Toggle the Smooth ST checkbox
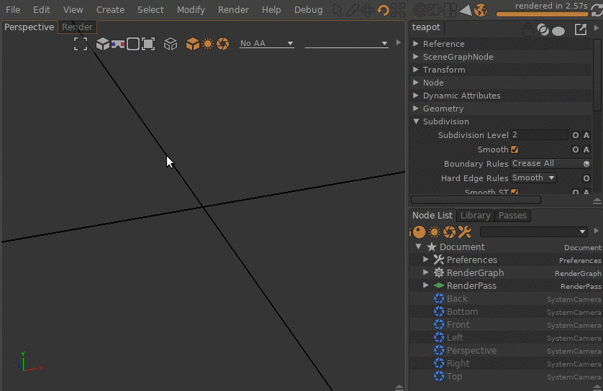 [x=514, y=193]
